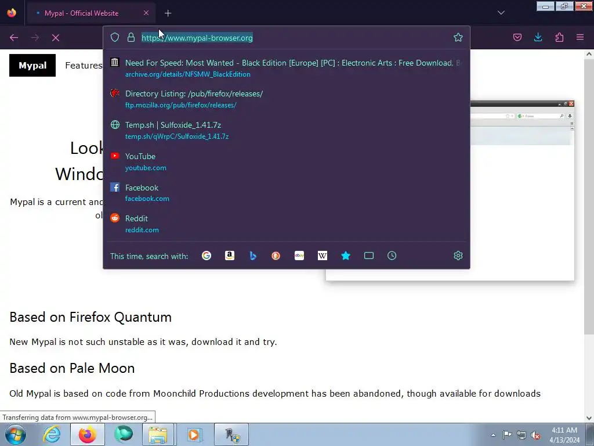Open the Extensions puzzle icon
The height and width of the screenshot is (446, 594).
click(x=559, y=37)
